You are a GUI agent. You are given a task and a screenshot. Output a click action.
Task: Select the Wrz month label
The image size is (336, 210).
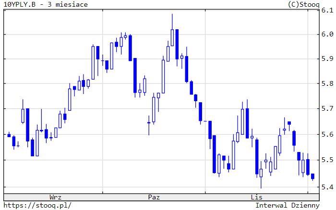(55, 197)
